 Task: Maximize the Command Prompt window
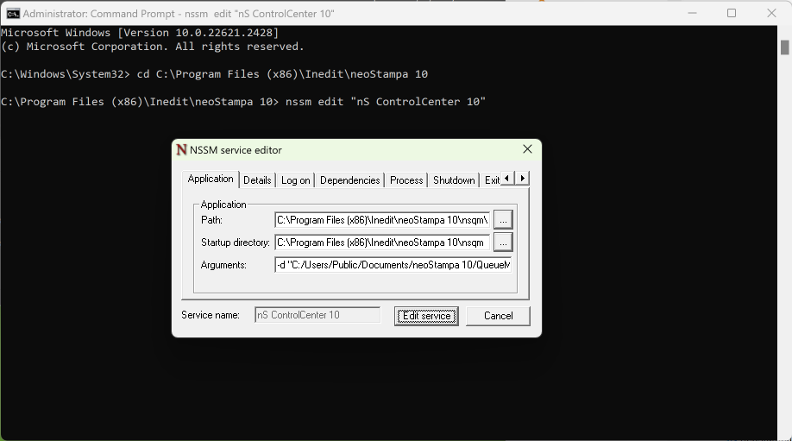coord(732,13)
